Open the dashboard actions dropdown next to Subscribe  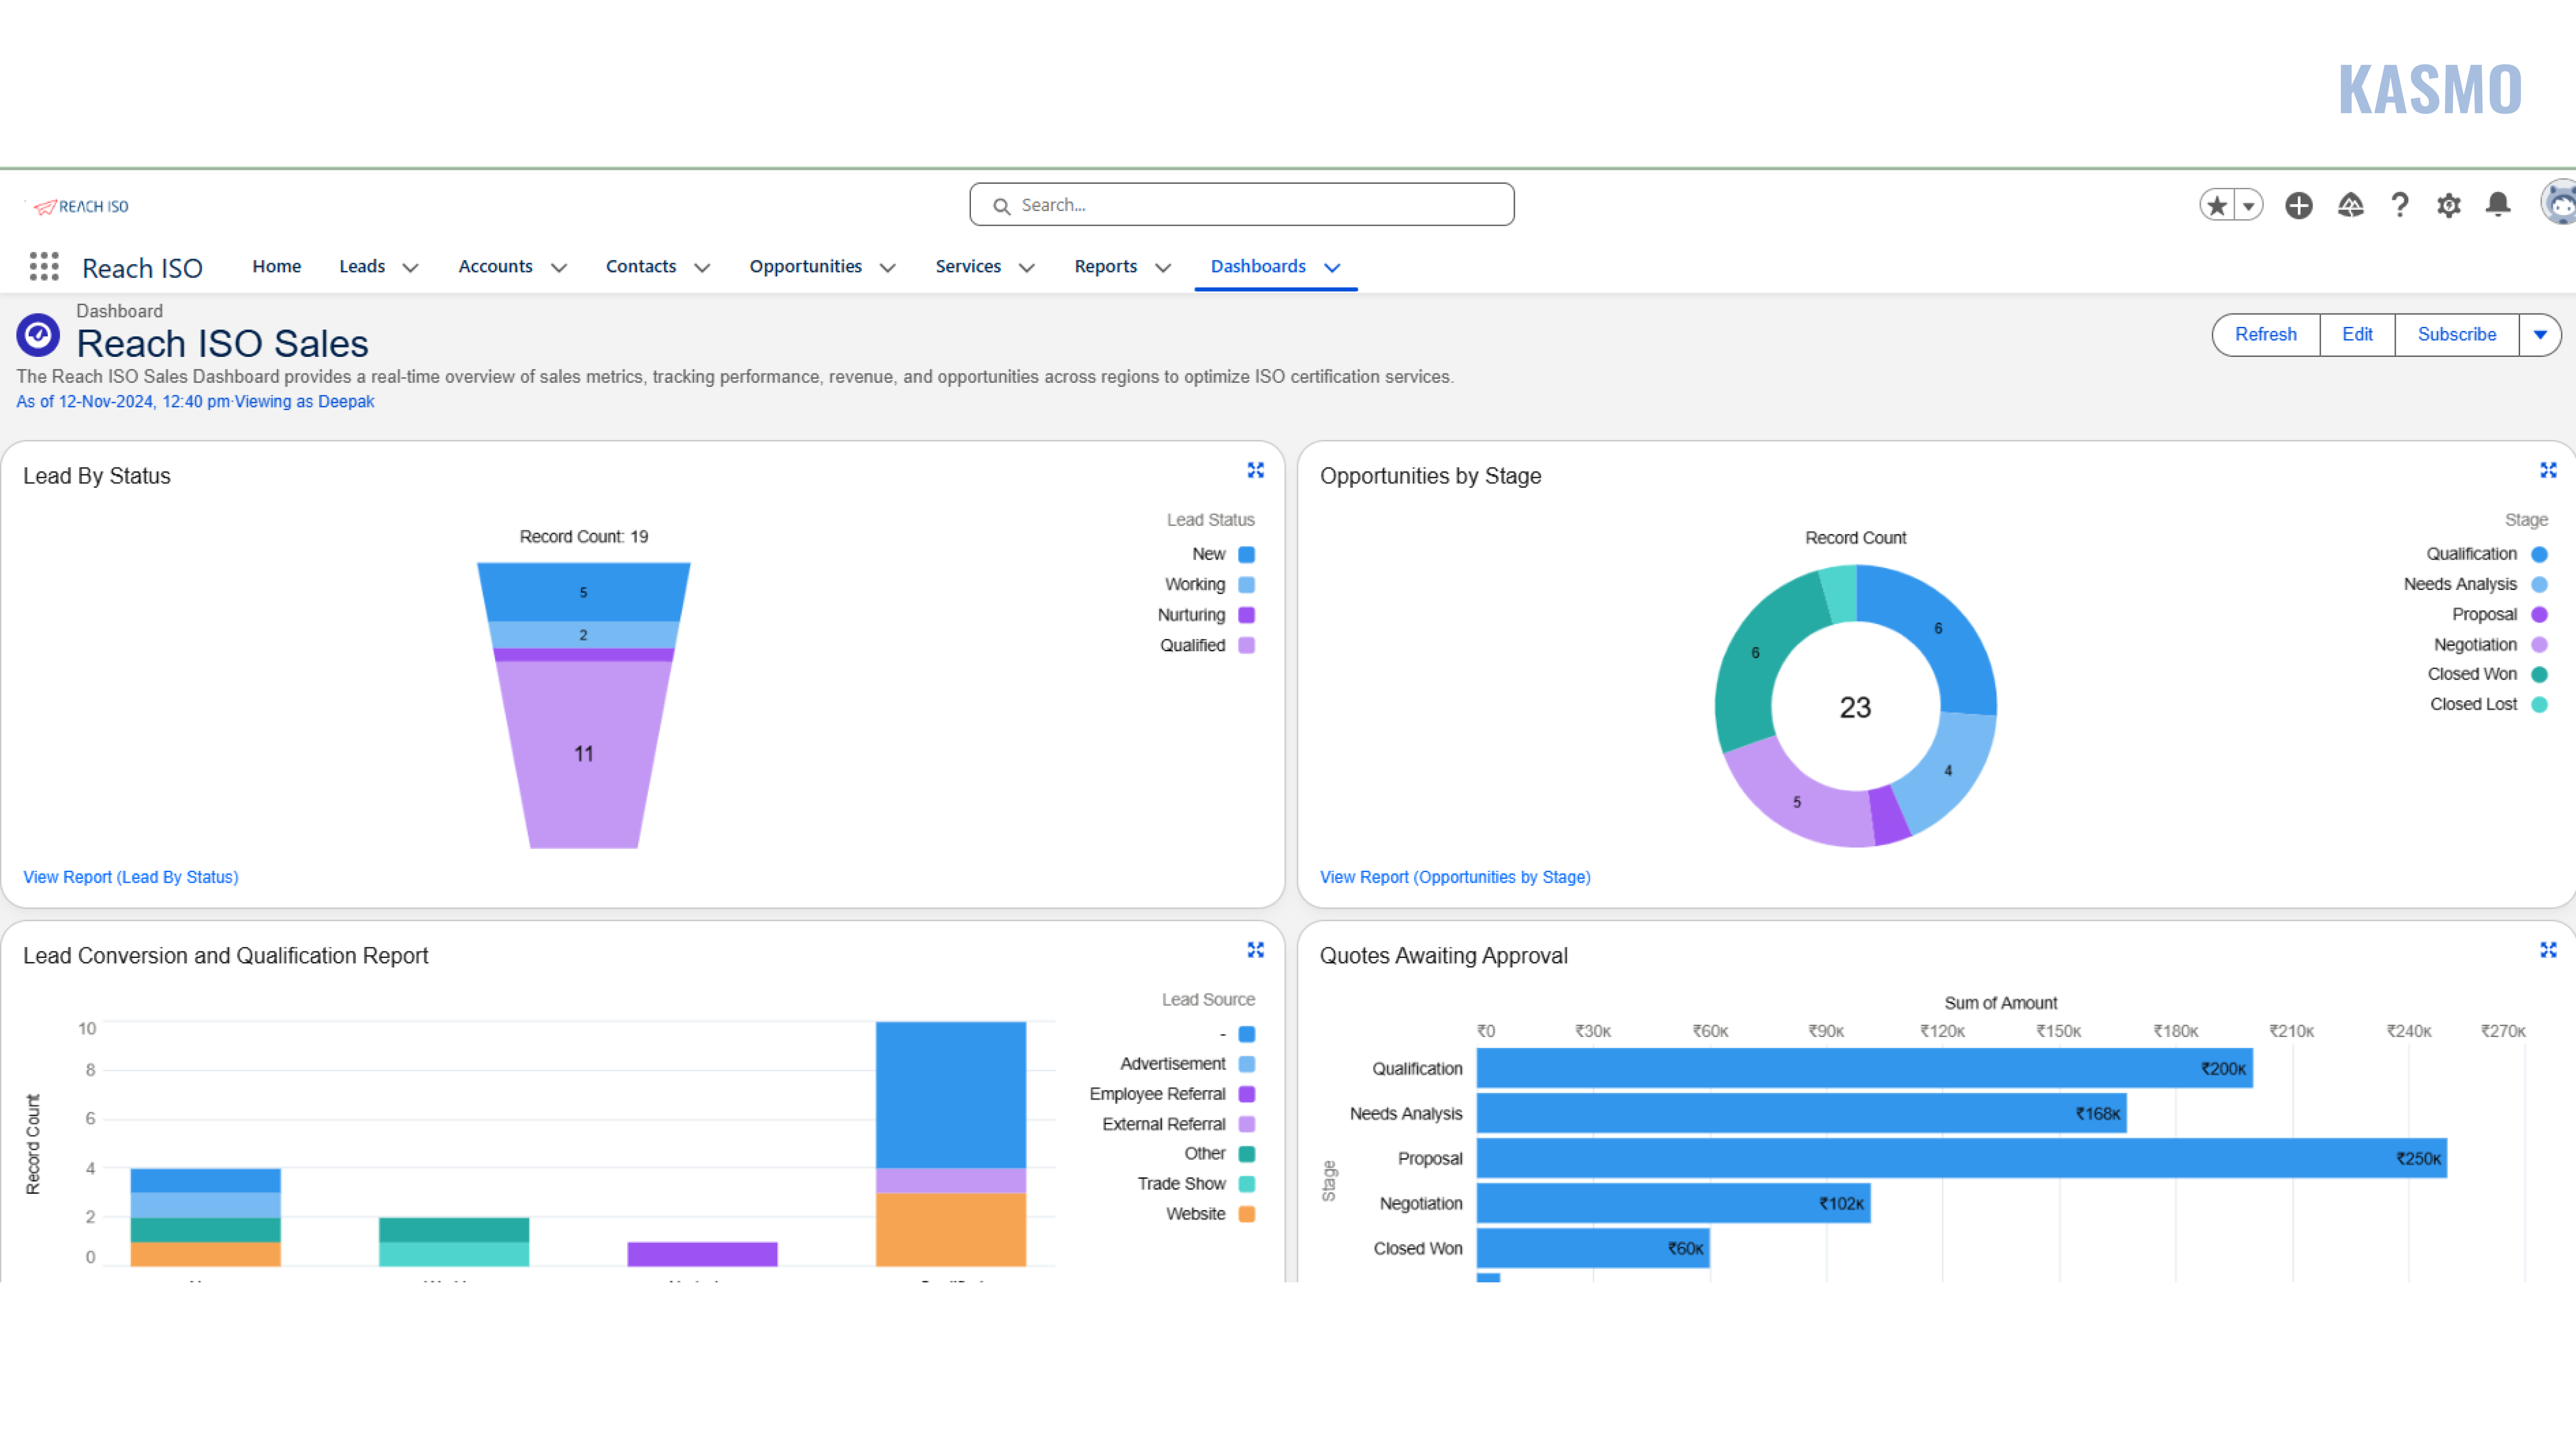(x=2540, y=335)
